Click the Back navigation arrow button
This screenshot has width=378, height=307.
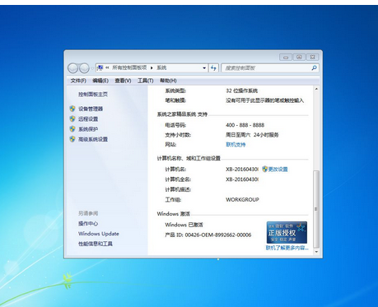coord(73,68)
